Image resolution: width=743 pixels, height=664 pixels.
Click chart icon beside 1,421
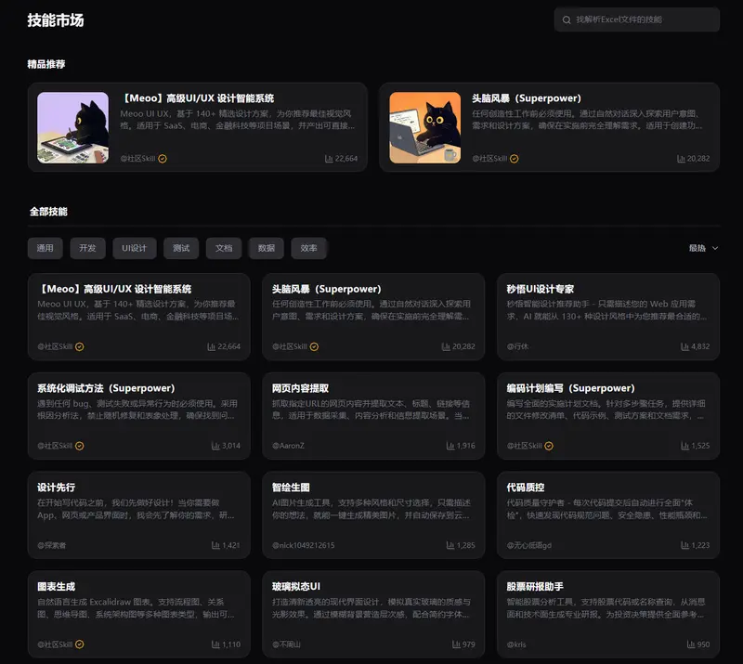(x=215, y=545)
